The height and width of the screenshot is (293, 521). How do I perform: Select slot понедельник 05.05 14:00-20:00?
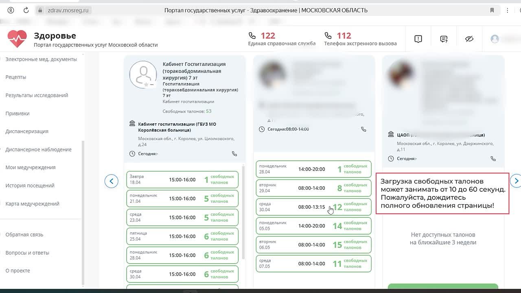tap(314, 226)
